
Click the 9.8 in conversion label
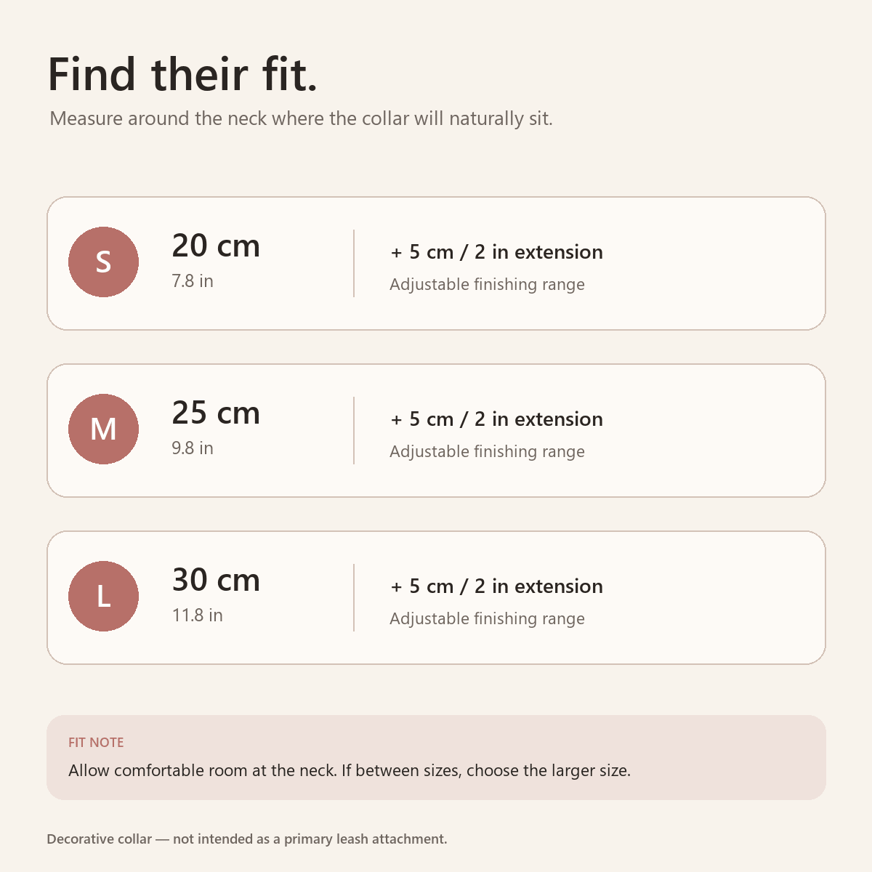point(193,448)
